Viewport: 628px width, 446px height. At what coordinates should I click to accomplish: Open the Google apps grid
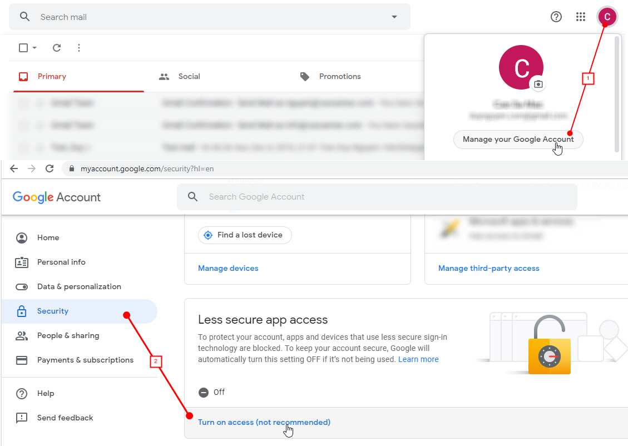pyautogui.click(x=581, y=17)
